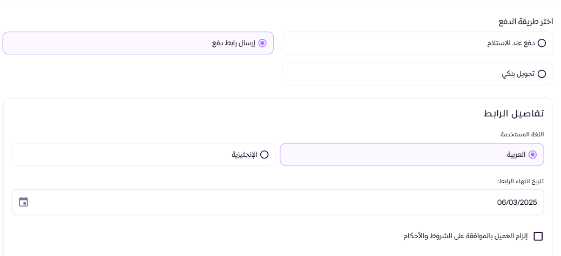Tick the terms and conditions agreement checkbox
561x256 pixels.
point(538,237)
